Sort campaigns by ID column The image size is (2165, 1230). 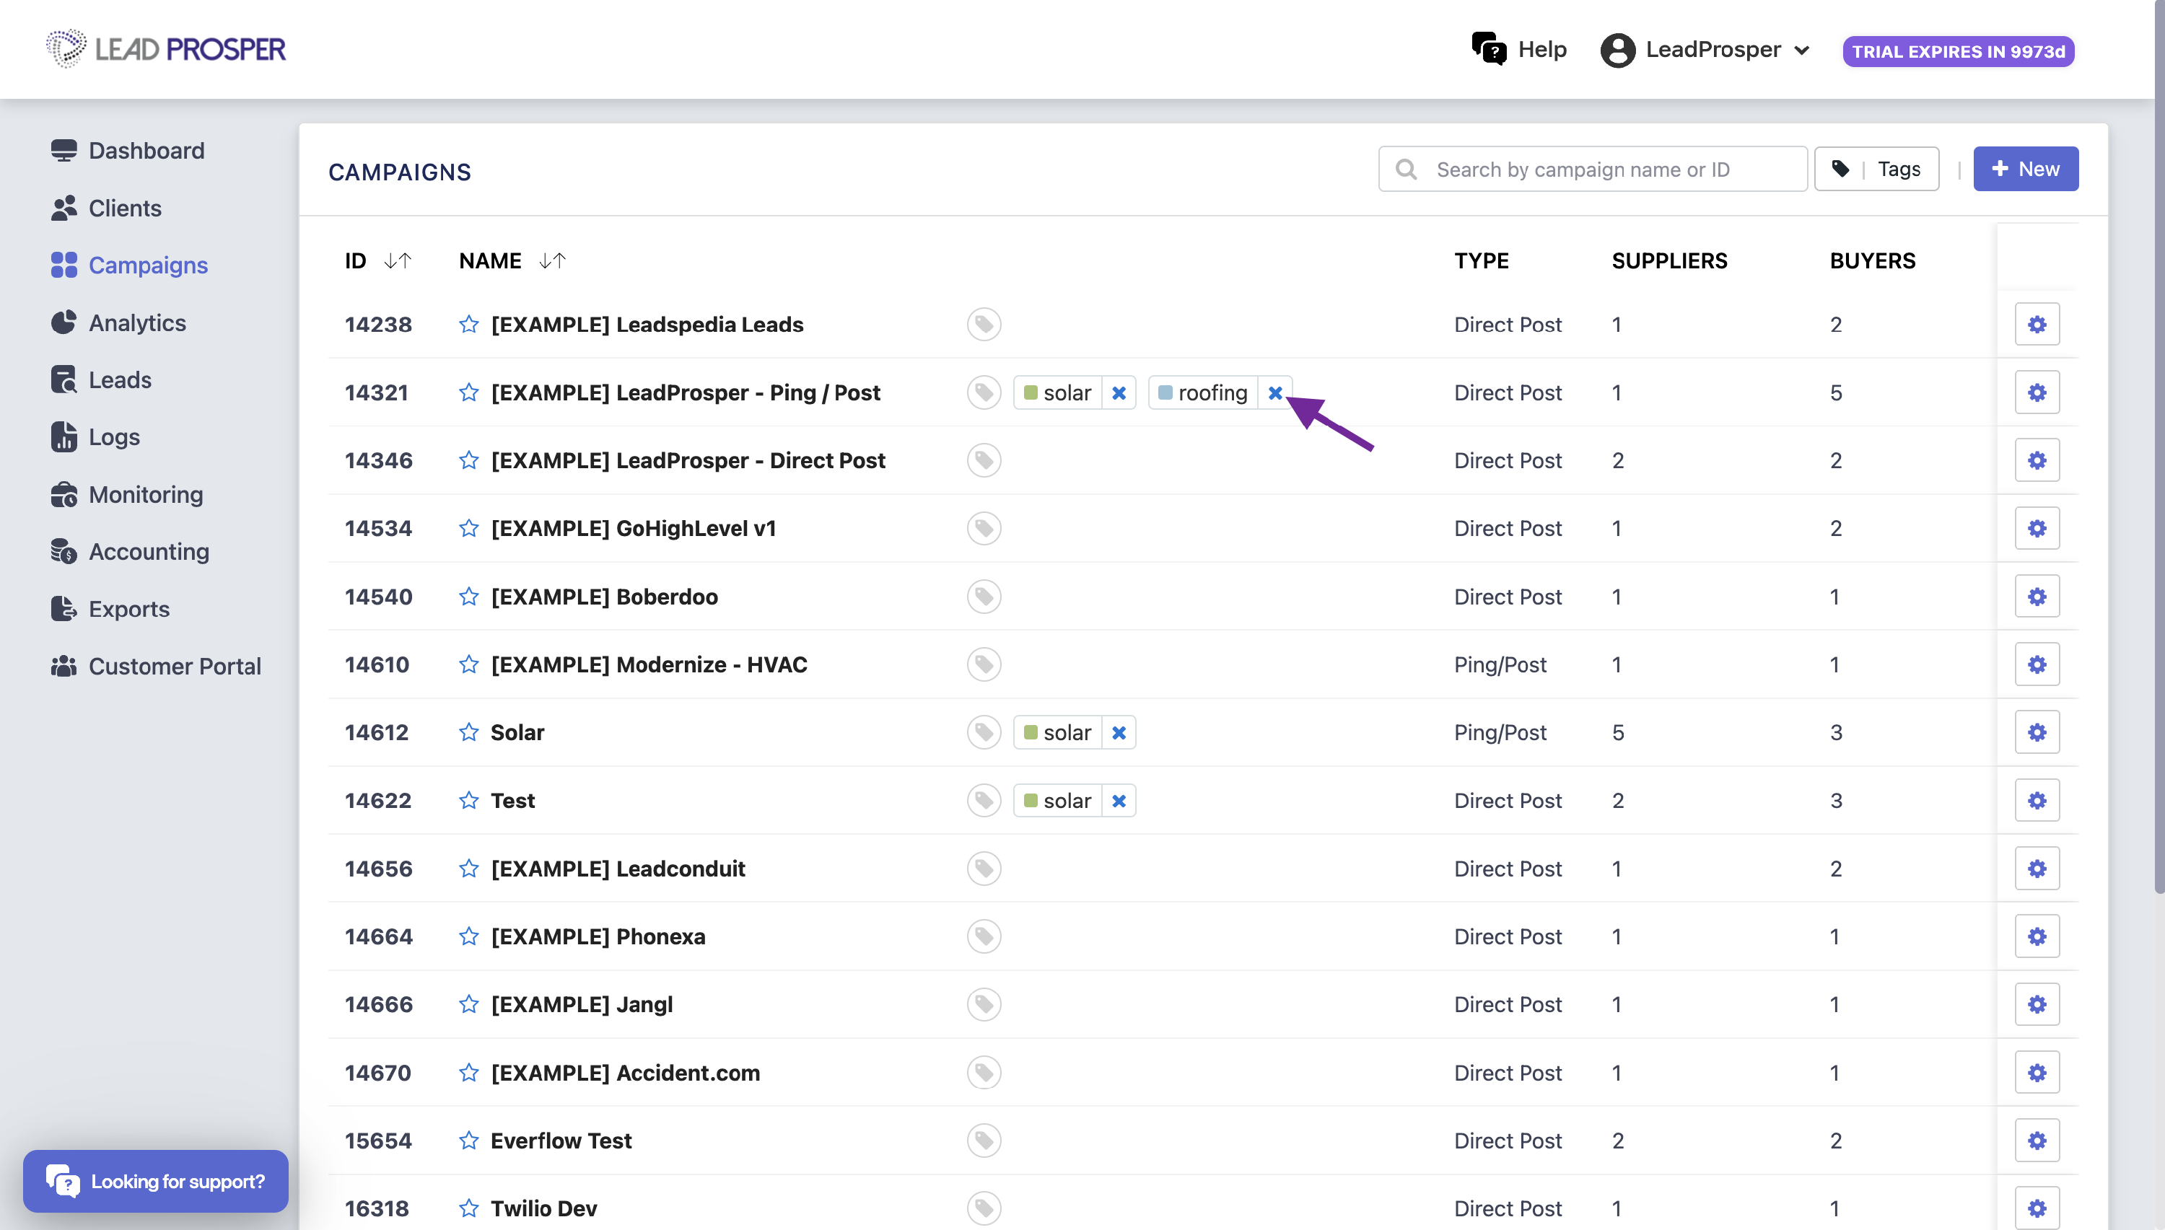coord(397,261)
